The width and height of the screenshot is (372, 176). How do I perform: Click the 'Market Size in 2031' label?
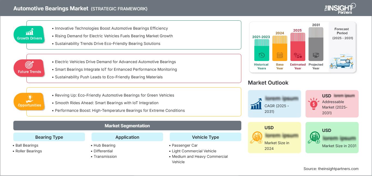point(339,146)
